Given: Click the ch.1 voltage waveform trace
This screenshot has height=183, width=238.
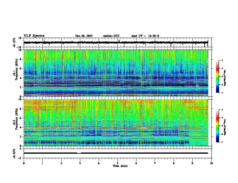Looking at the screenshot, I should coord(116,42).
